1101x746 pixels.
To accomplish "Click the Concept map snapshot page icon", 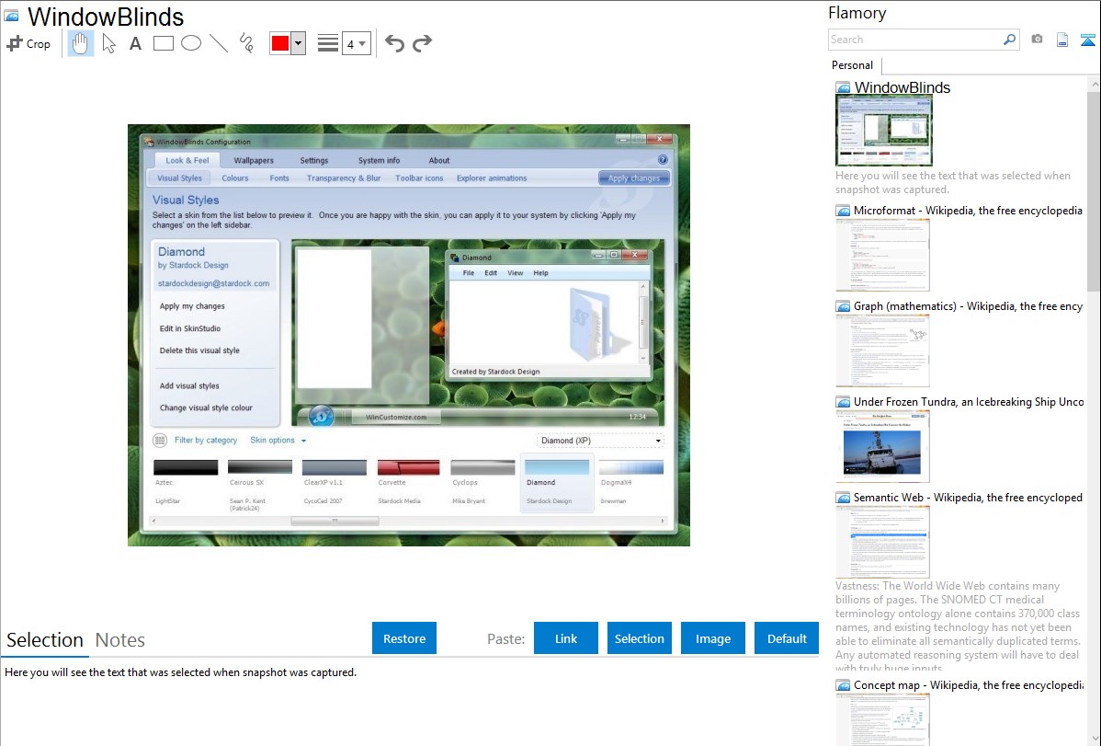I will [843, 685].
